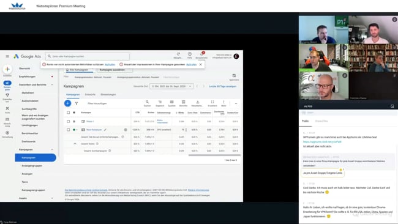Switch to the Entwürfe tab
This screenshot has height=224, width=398.
pos(90,94)
